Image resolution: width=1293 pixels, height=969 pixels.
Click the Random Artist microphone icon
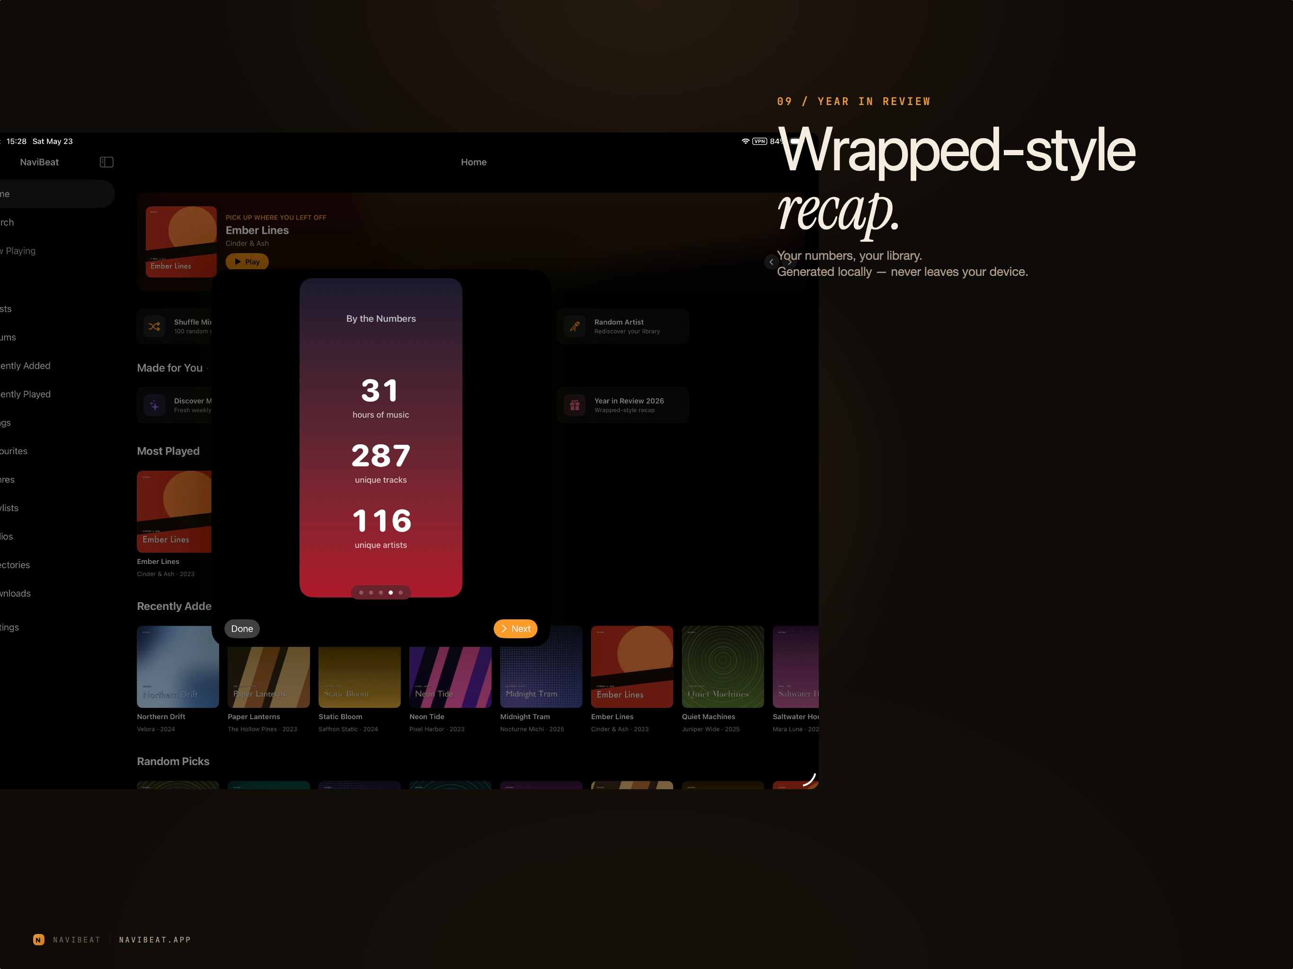pyautogui.click(x=575, y=326)
